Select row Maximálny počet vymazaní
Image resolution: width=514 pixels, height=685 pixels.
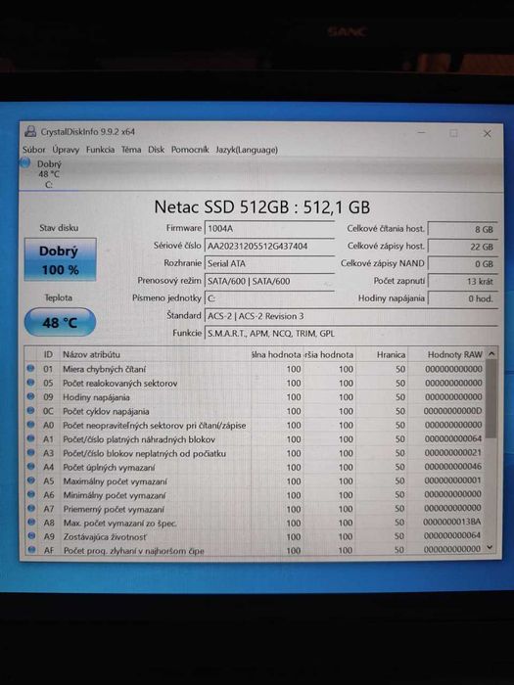(256, 481)
